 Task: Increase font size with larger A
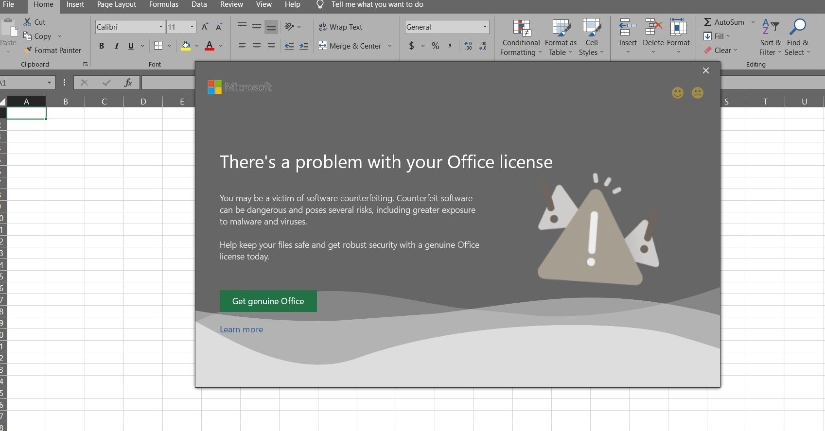(x=205, y=27)
